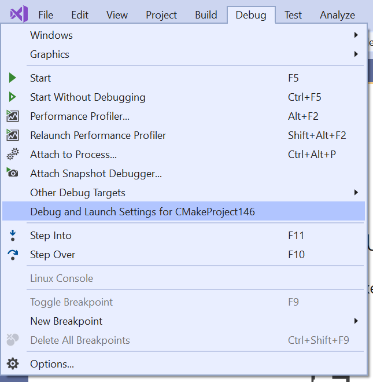Expand the Graphics submenu arrow
Image resolution: width=373 pixels, height=382 pixels.
coord(356,54)
